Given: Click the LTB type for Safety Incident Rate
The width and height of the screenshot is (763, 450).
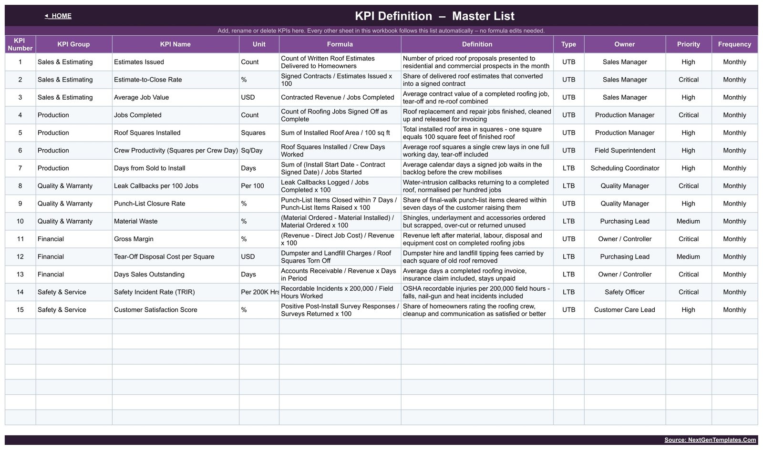Looking at the screenshot, I should coord(568,292).
